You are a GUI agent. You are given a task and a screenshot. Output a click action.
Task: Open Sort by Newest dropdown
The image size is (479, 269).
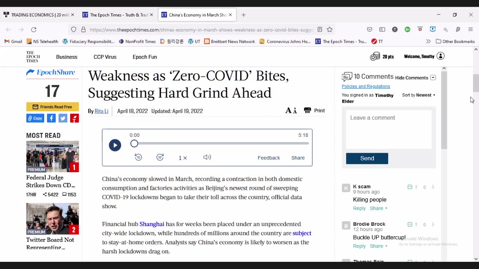pos(419,95)
